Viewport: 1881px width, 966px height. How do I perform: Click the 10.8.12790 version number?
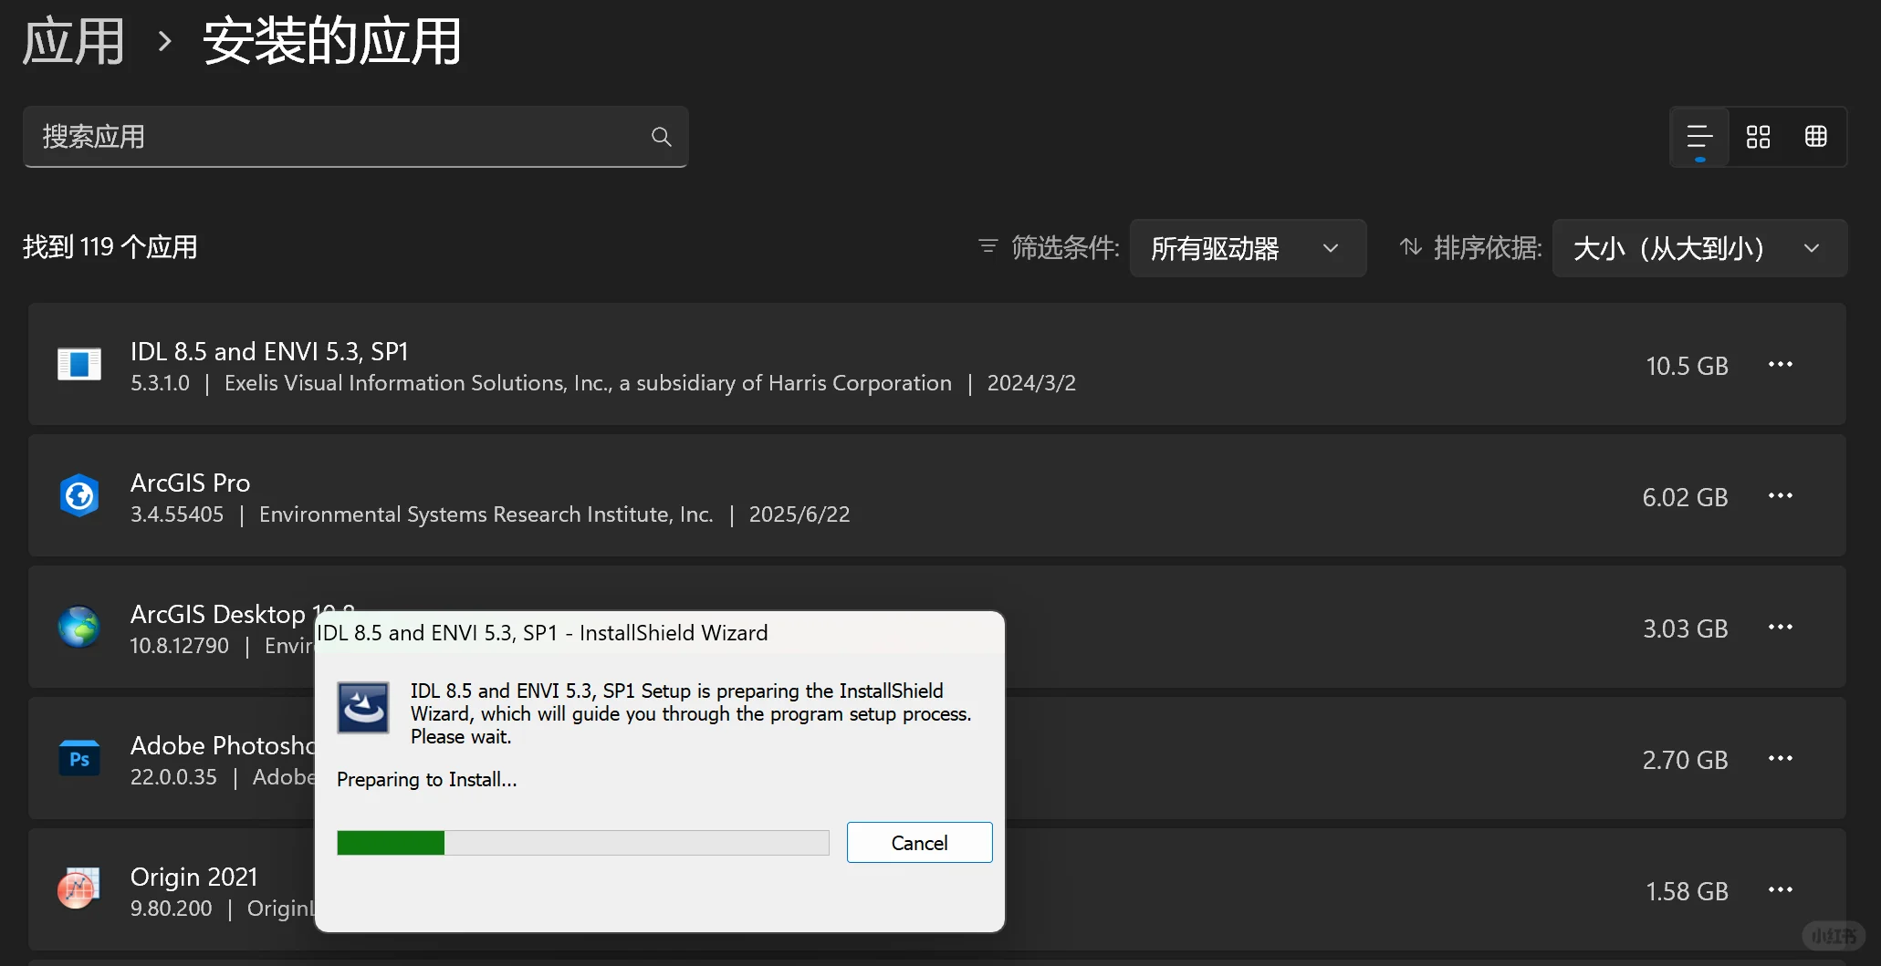[179, 646]
